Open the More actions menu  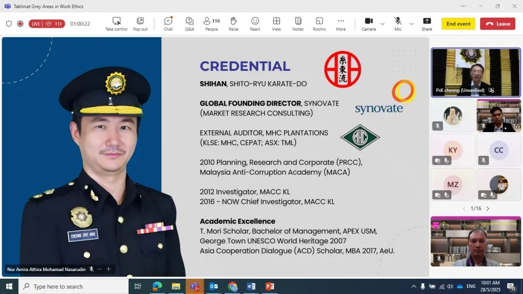pos(341,23)
